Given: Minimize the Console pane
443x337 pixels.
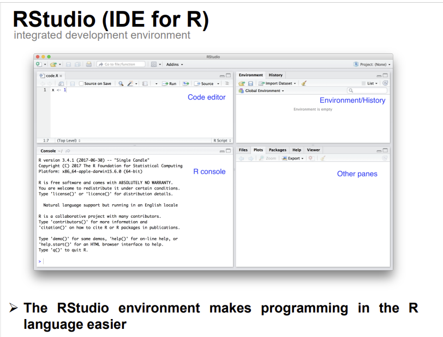Looking at the screenshot, I should (222, 151).
